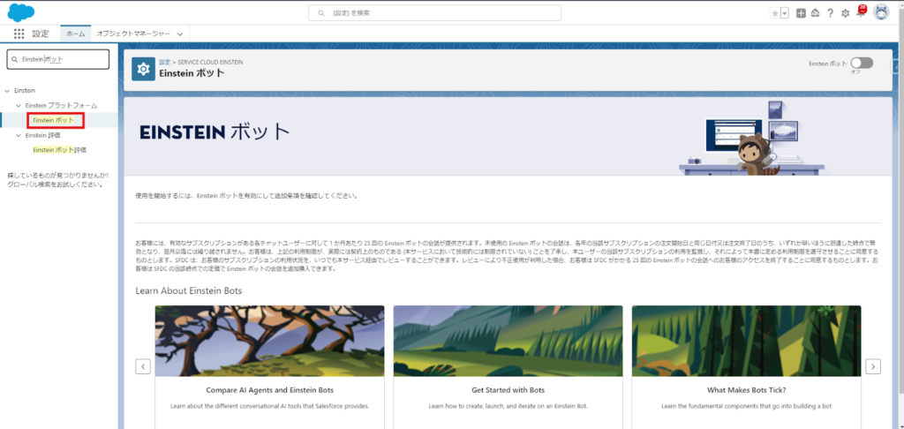The width and height of the screenshot is (904, 429).
Task: Switch to the ホーム tab
Action: (x=76, y=34)
